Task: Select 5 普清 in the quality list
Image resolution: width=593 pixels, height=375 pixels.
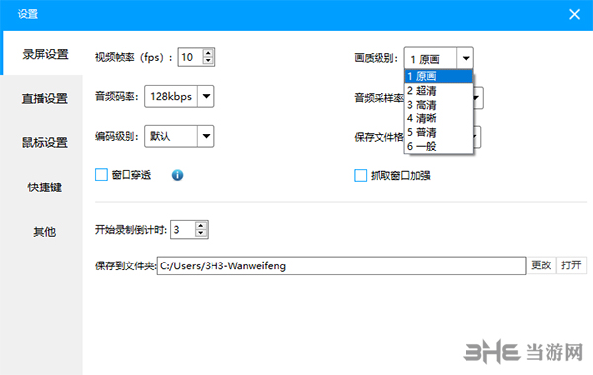Action: (439, 132)
